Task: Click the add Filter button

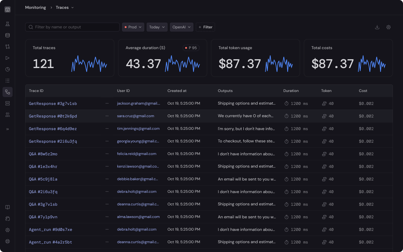Action: point(205,27)
